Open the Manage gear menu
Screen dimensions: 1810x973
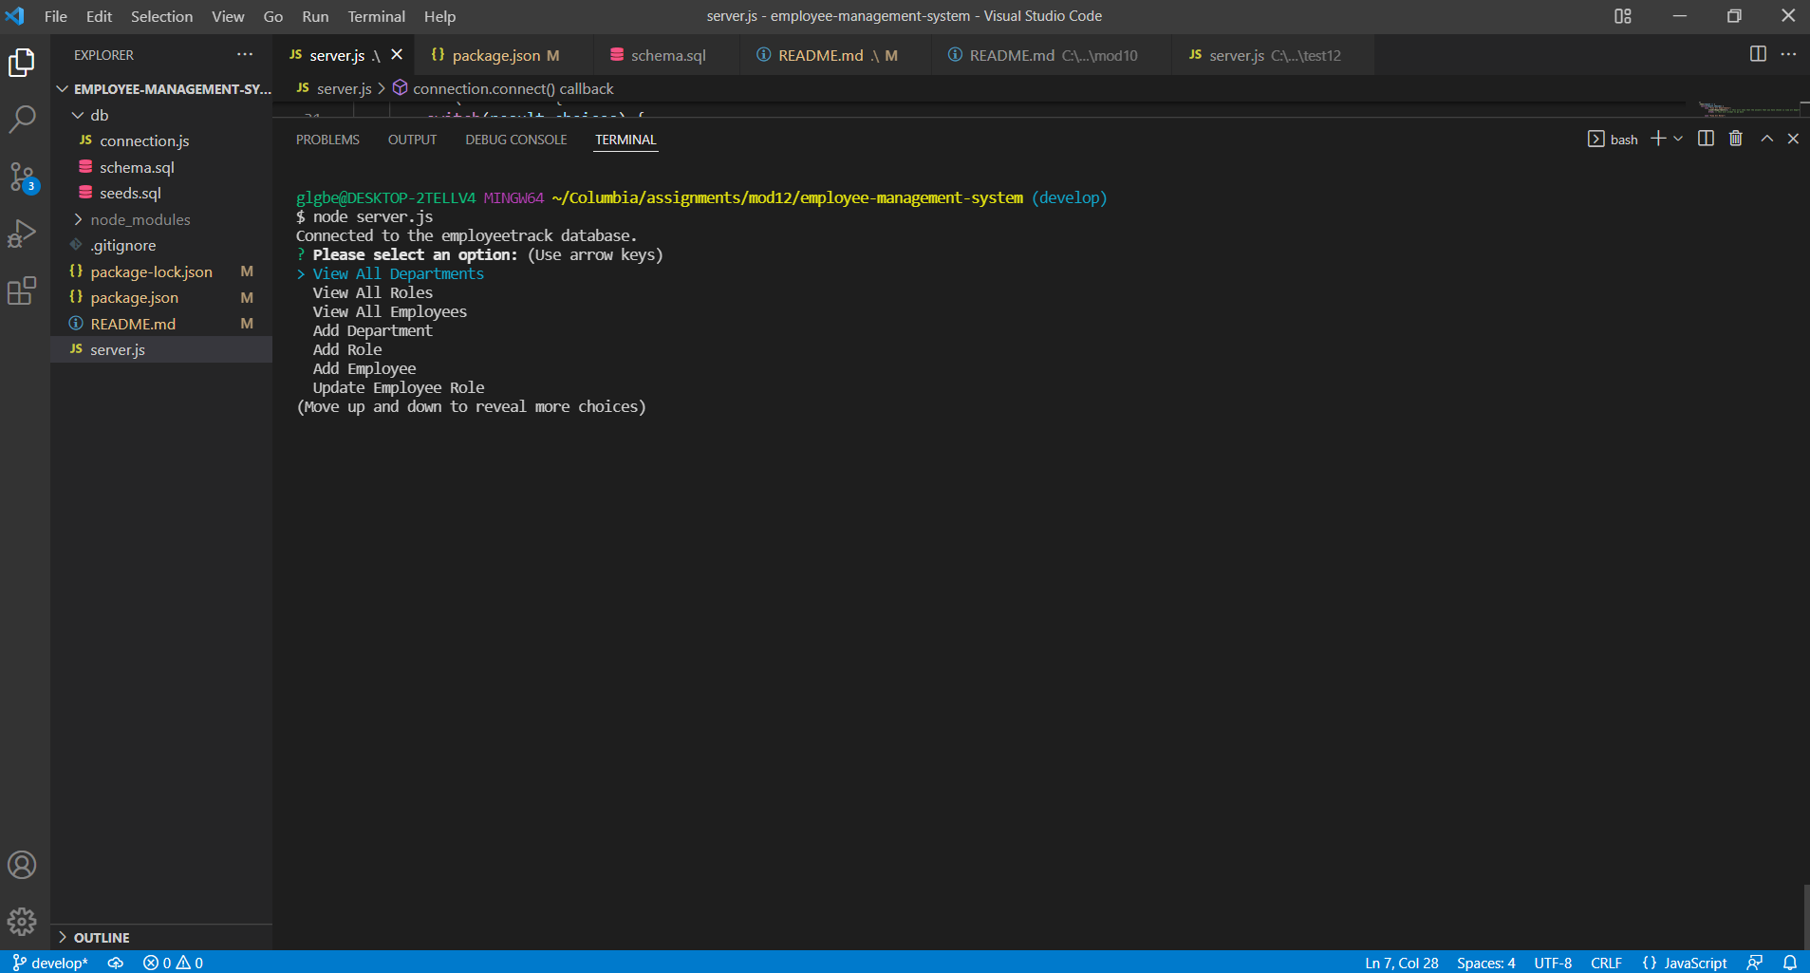22,921
